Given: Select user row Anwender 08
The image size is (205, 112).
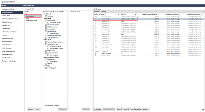Looking at the screenshot, I should click(149, 34).
